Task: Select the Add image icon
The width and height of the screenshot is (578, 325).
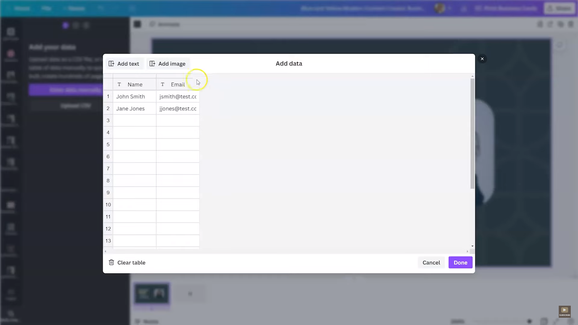Action: pyautogui.click(x=152, y=64)
